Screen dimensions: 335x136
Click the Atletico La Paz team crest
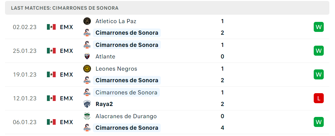tap(87, 21)
